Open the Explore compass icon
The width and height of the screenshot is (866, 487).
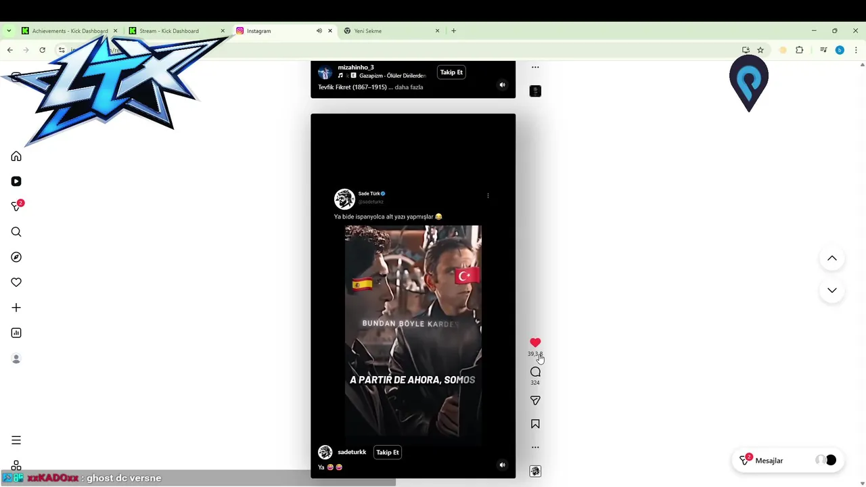coord(16,257)
